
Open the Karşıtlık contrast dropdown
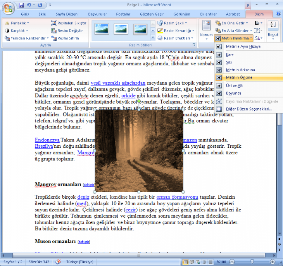coord(16,31)
